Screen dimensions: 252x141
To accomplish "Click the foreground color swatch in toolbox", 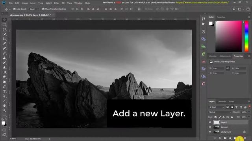I will click(3, 123).
